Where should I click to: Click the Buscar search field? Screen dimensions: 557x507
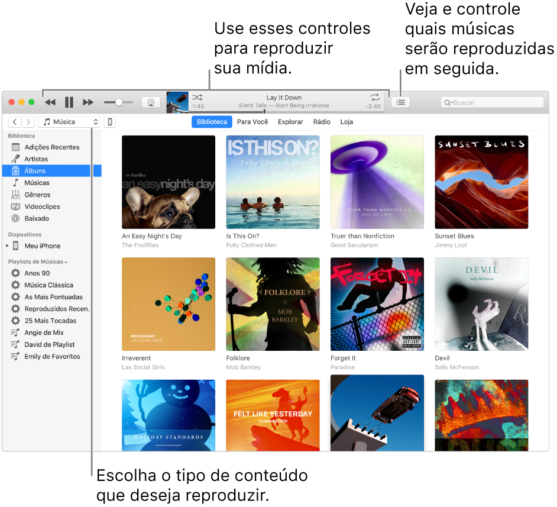tap(493, 102)
